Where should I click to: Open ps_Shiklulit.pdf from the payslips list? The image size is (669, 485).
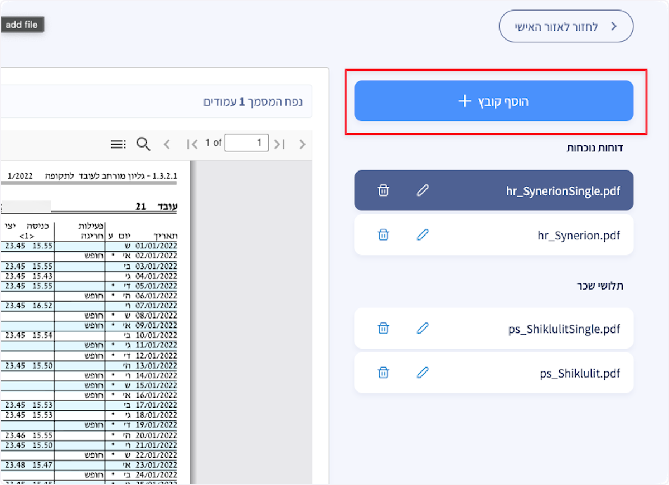click(580, 373)
